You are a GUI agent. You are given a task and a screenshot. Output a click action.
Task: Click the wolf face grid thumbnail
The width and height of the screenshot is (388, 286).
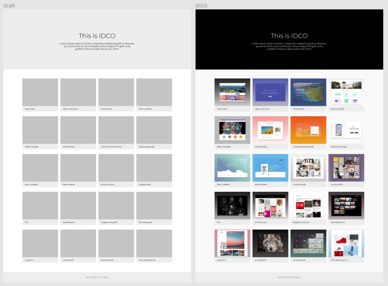click(x=270, y=243)
